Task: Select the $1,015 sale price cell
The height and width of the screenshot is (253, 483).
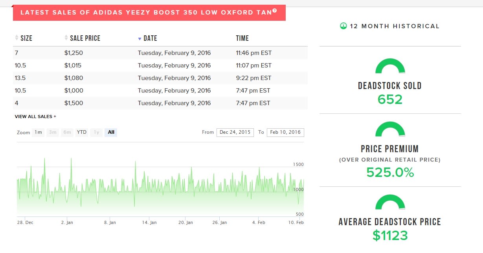Action: click(73, 66)
